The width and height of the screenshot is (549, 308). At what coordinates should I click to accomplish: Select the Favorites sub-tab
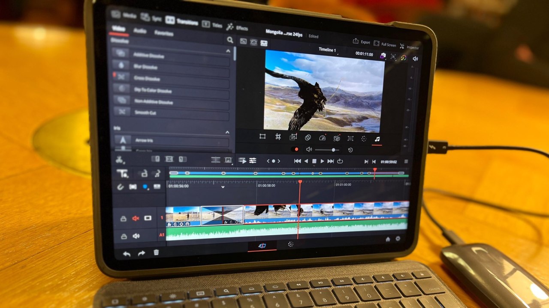163,33
